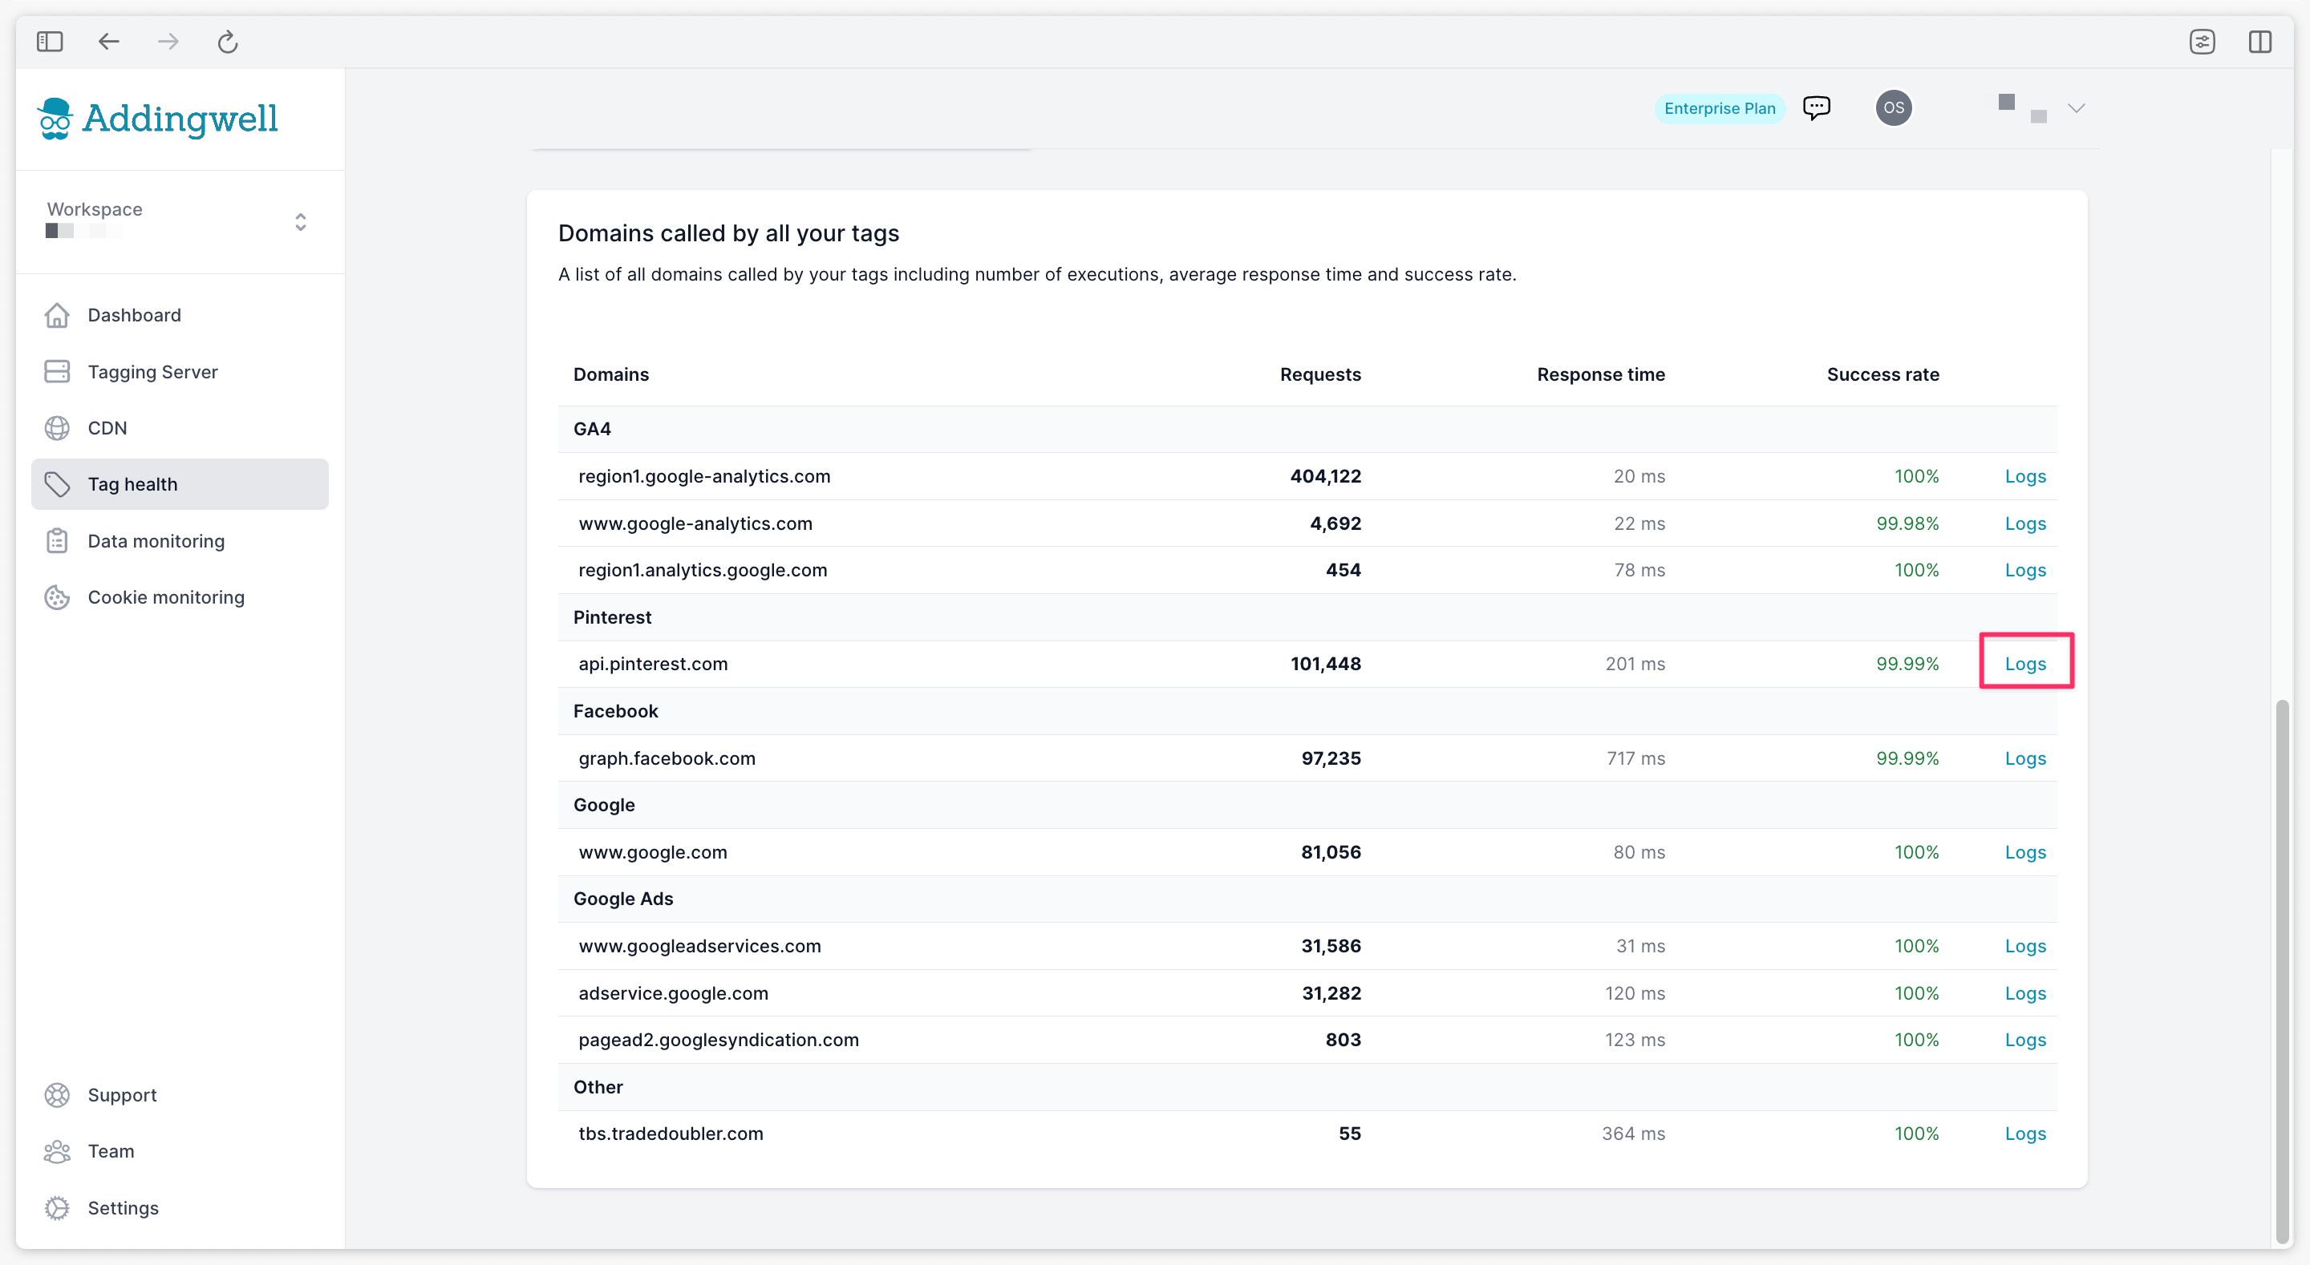Click the Support icon in sidebar
Image resolution: width=2310 pixels, height=1265 pixels.
point(58,1093)
